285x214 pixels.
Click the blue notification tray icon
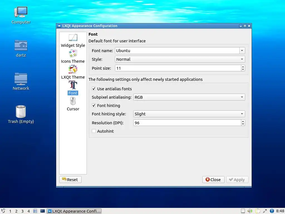click(x=272, y=211)
